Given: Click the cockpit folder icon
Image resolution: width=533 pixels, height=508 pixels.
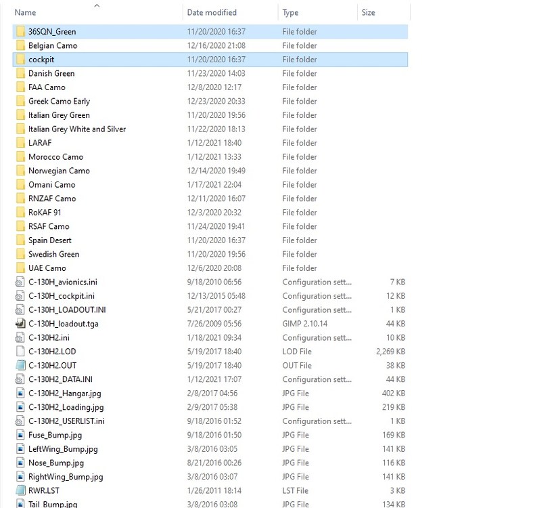Looking at the screenshot, I should [x=20, y=60].
